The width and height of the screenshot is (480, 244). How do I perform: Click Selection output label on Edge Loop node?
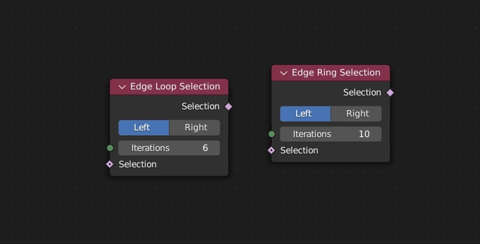(x=200, y=106)
